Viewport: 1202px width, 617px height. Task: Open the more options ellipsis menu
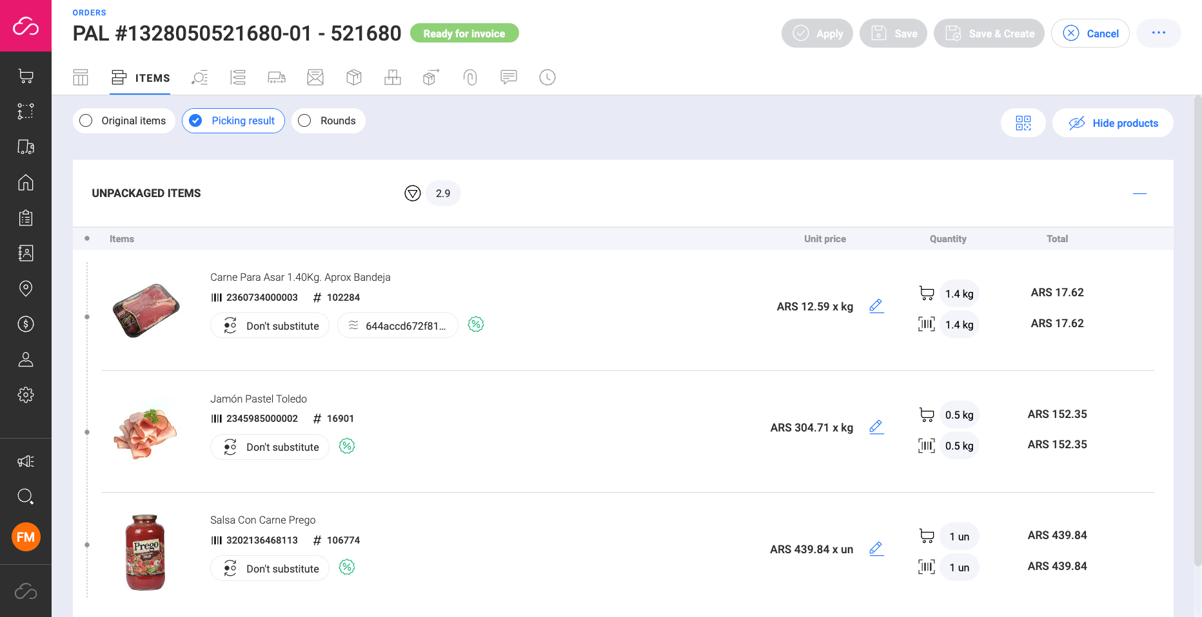click(x=1158, y=33)
